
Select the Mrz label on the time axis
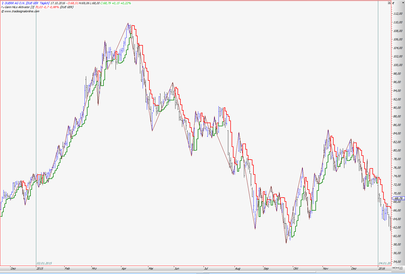[x=95, y=268]
